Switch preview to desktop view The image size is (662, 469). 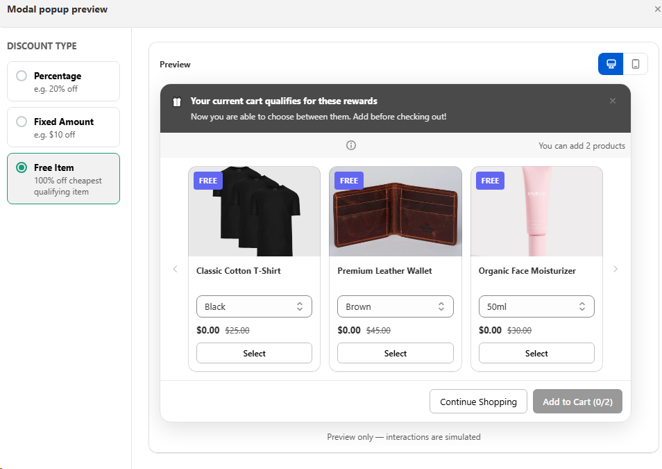pos(611,64)
